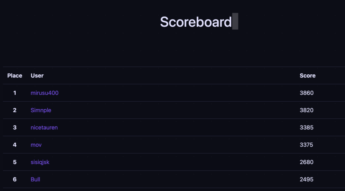Select score 3820 for Simnple
Image resolution: width=345 pixels, height=191 pixels.
(307, 110)
